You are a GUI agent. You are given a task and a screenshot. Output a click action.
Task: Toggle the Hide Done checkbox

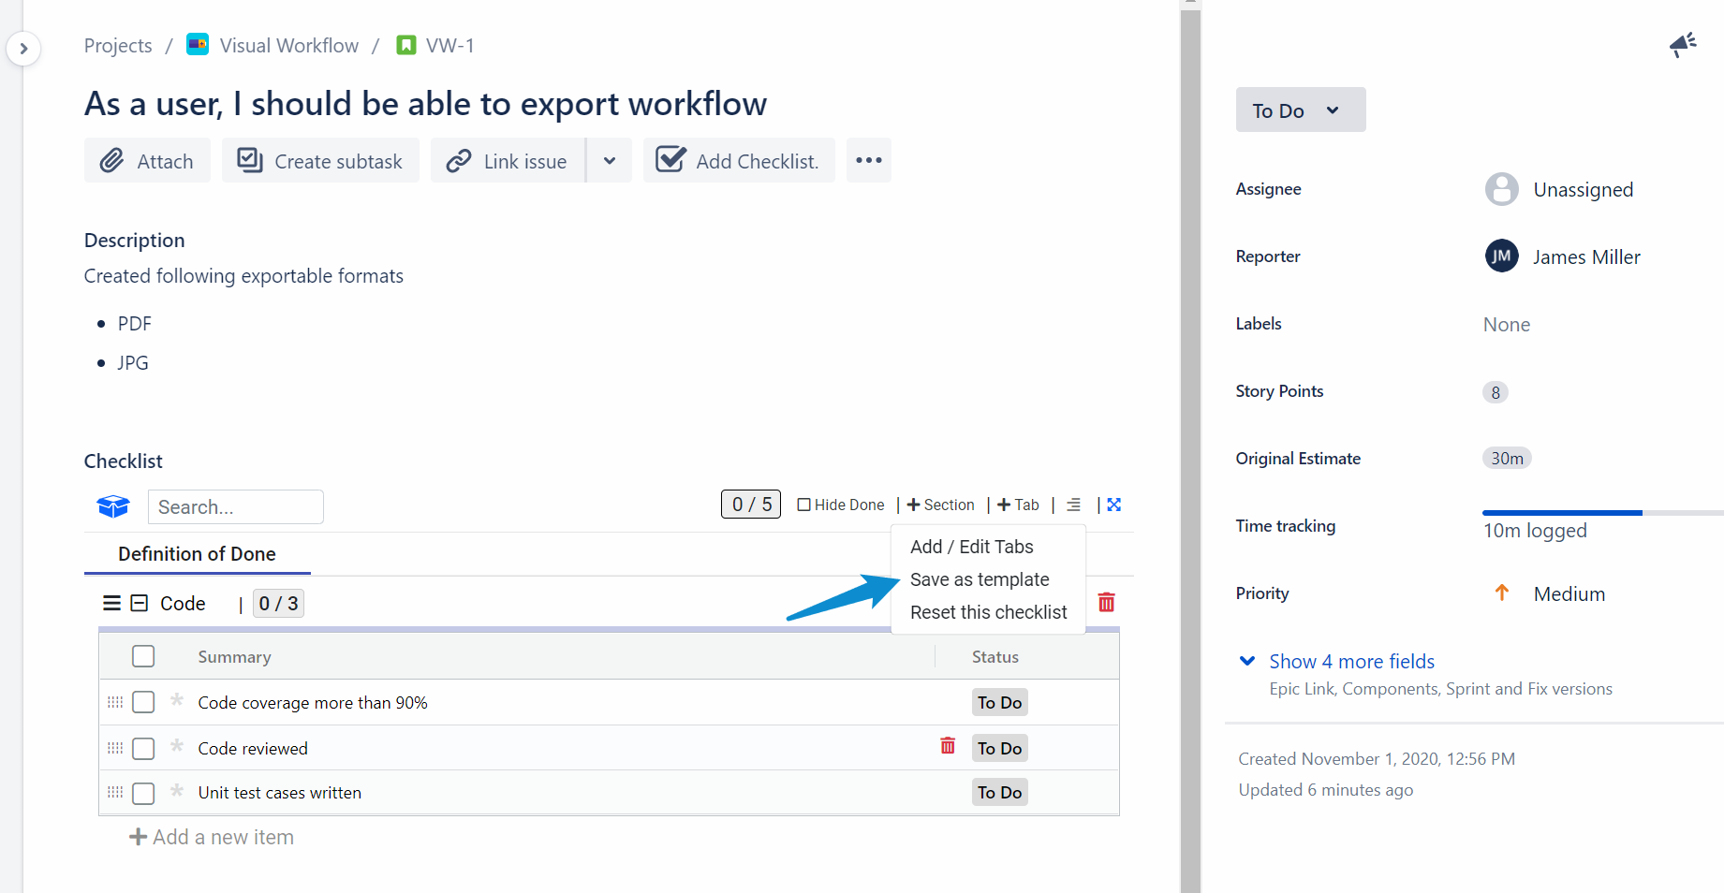(x=803, y=505)
